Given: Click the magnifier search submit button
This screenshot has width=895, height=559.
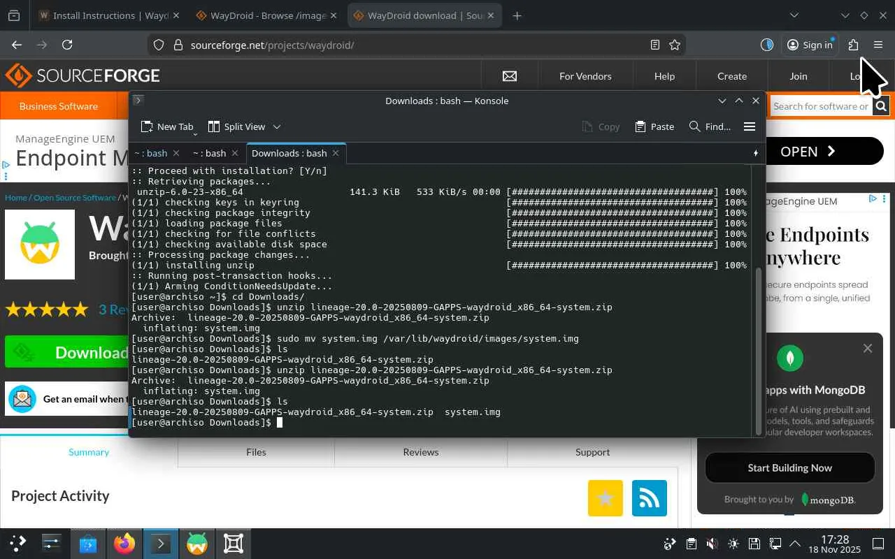Looking at the screenshot, I should (881, 106).
